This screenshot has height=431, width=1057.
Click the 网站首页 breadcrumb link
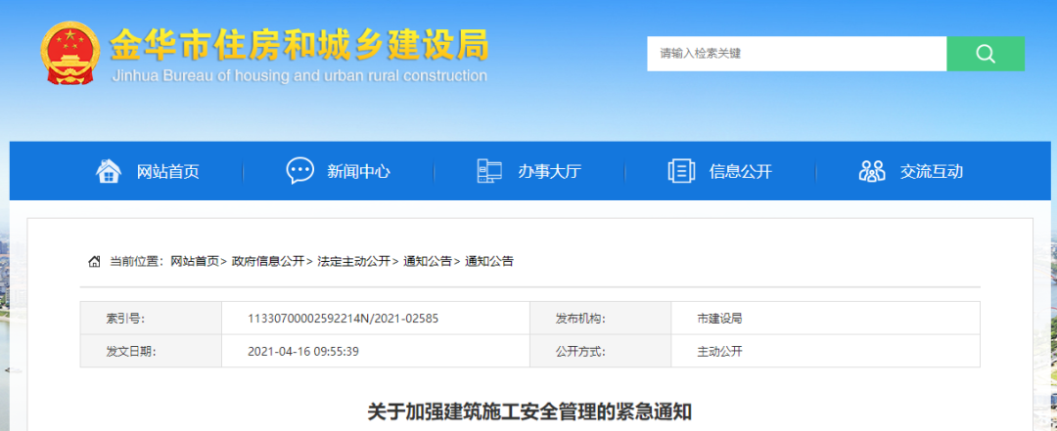pos(195,261)
